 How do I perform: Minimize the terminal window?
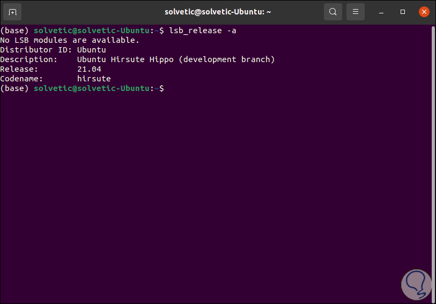381,12
